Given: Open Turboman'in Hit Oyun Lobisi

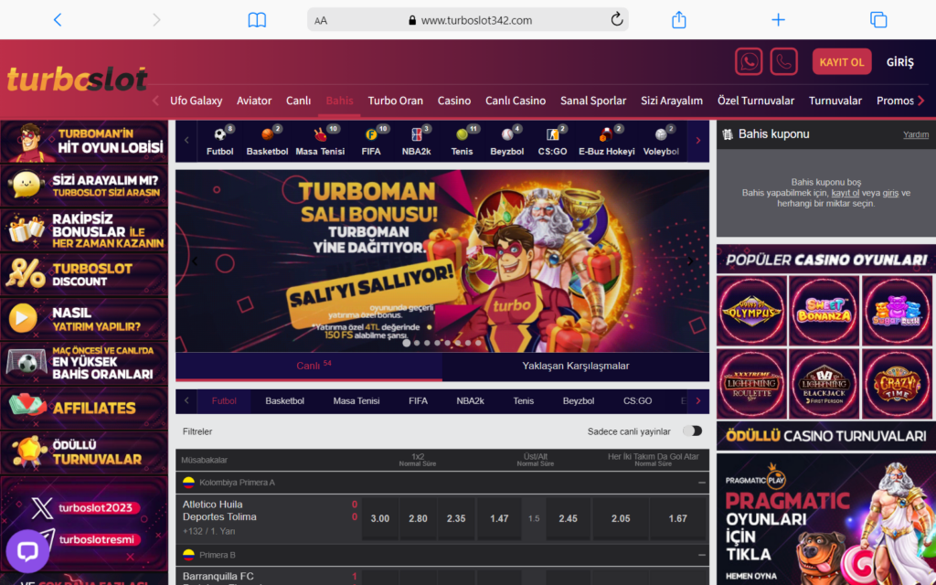Looking at the screenshot, I should point(84,142).
